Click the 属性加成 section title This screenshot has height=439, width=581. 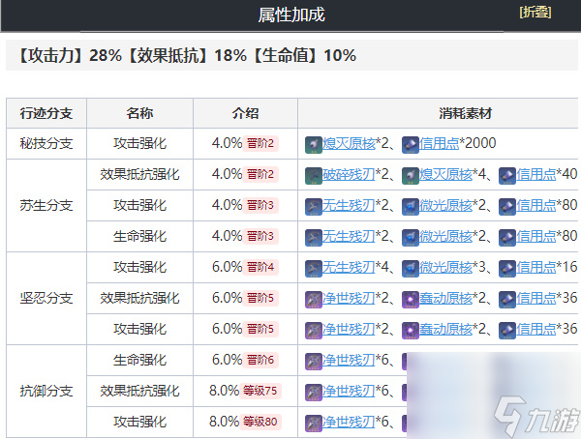click(291, 15)
